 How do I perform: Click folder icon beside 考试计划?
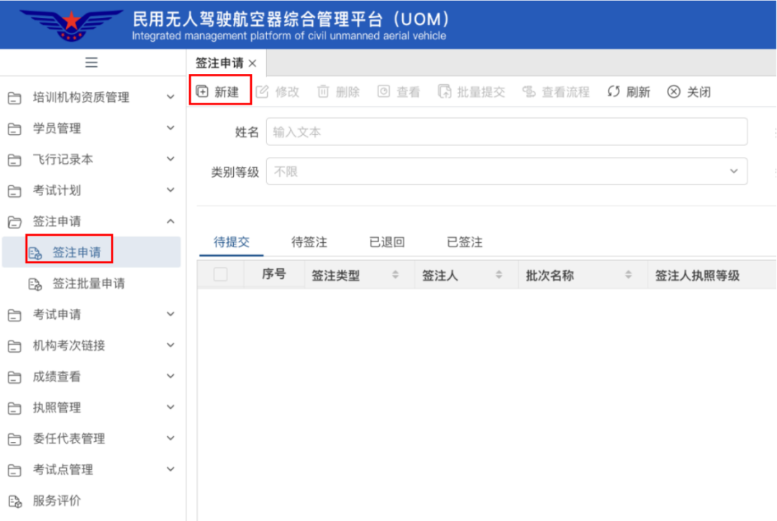pos(15,191)
